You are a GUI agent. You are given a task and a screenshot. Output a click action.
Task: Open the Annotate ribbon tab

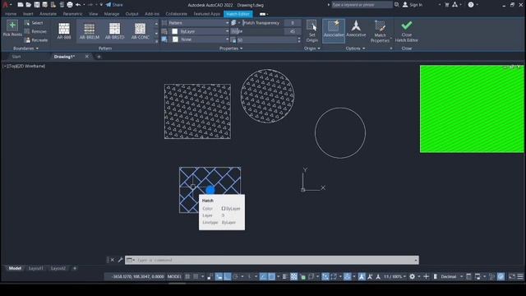(x=48, y=14)
